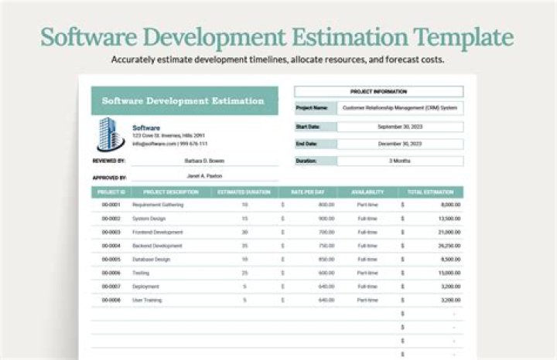Click the 640.00 rate for User Training
Viewport: 557px width, 360px height.
pos(326,300)
